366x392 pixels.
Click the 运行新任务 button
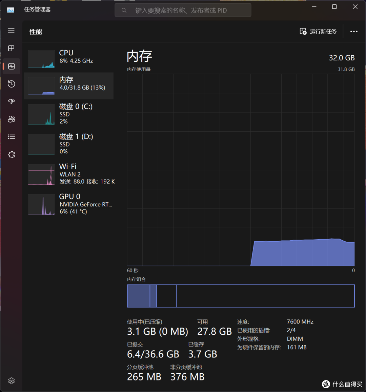click(x=318, y=32)
